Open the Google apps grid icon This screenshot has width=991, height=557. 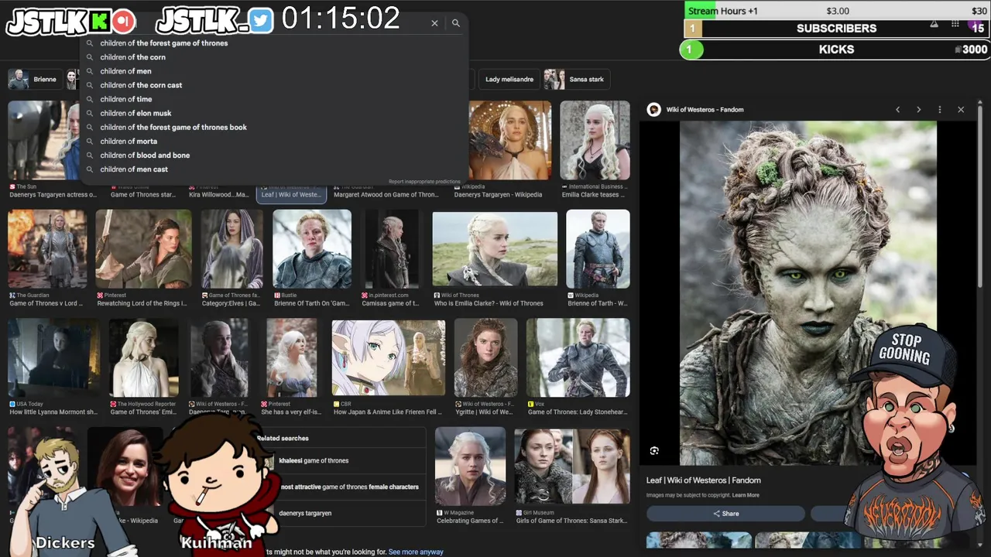955,24
